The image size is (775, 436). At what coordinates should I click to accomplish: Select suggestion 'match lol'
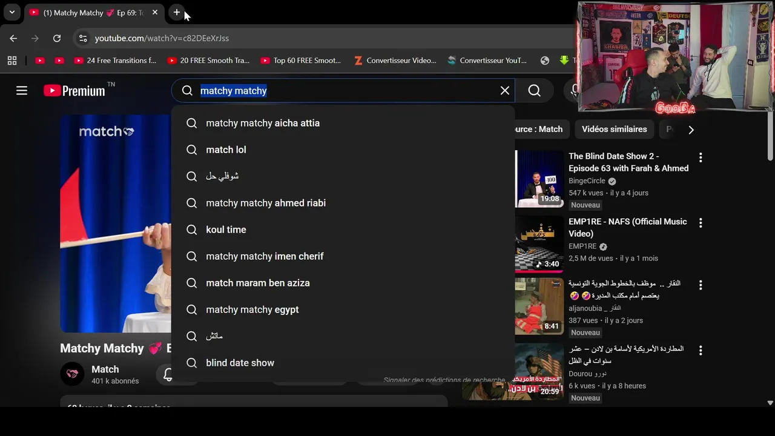click(x=343, y=150)
